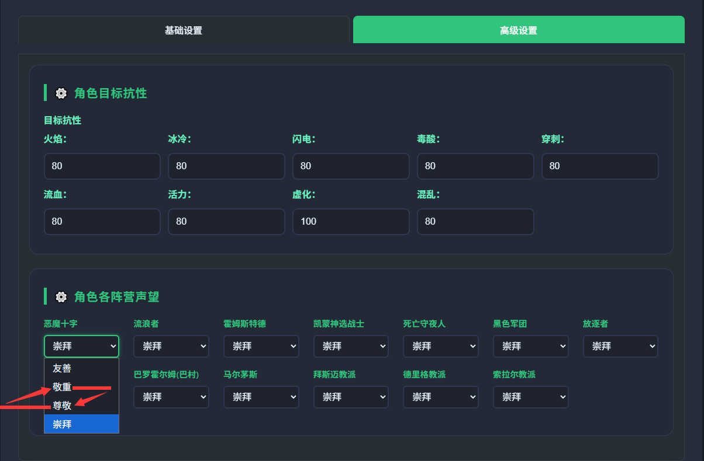This screenshot has height=461, width=704.
Task: Click the 虚化 label text
Action: 304,194
